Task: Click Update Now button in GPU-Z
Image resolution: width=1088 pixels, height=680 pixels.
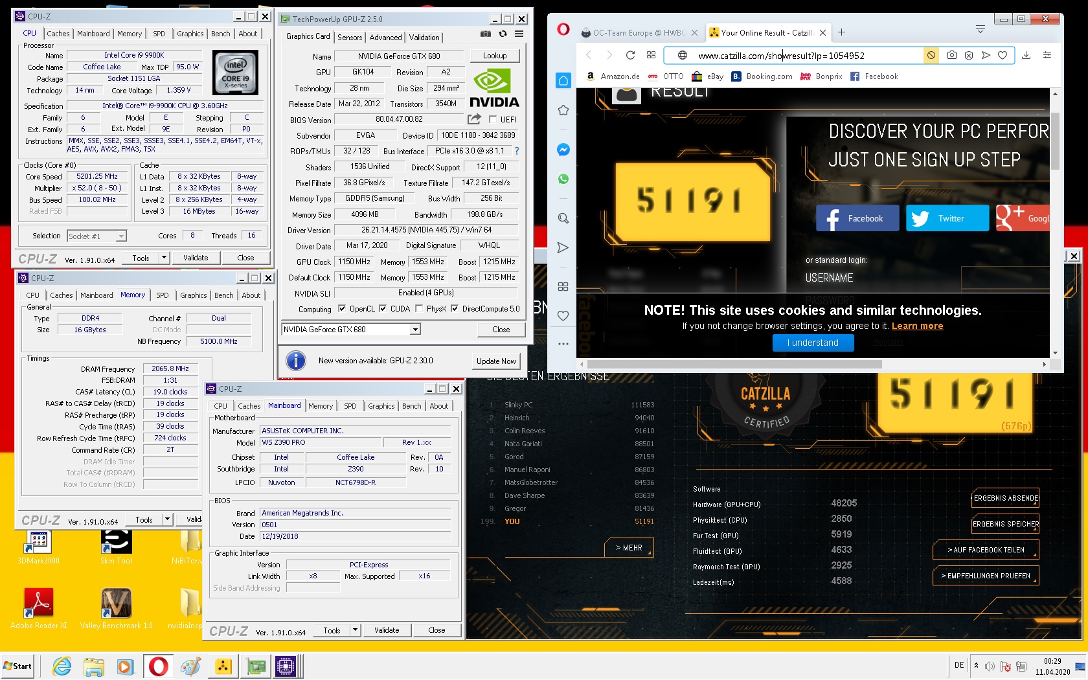Action: point(496,361)
